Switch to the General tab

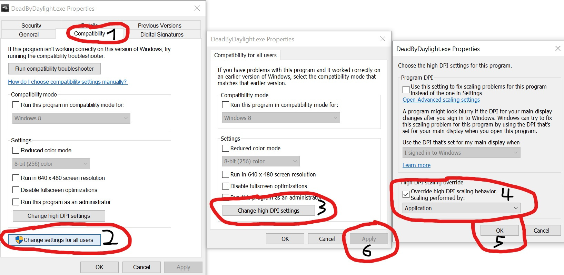(29, 34)
